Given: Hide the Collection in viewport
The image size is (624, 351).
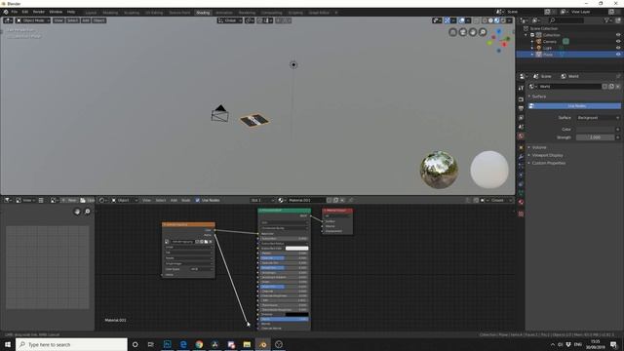Looking at the screenshot, I should tap(618, 35).
